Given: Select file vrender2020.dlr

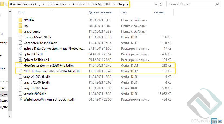Looking at the screenshot, I should point(34,94).
